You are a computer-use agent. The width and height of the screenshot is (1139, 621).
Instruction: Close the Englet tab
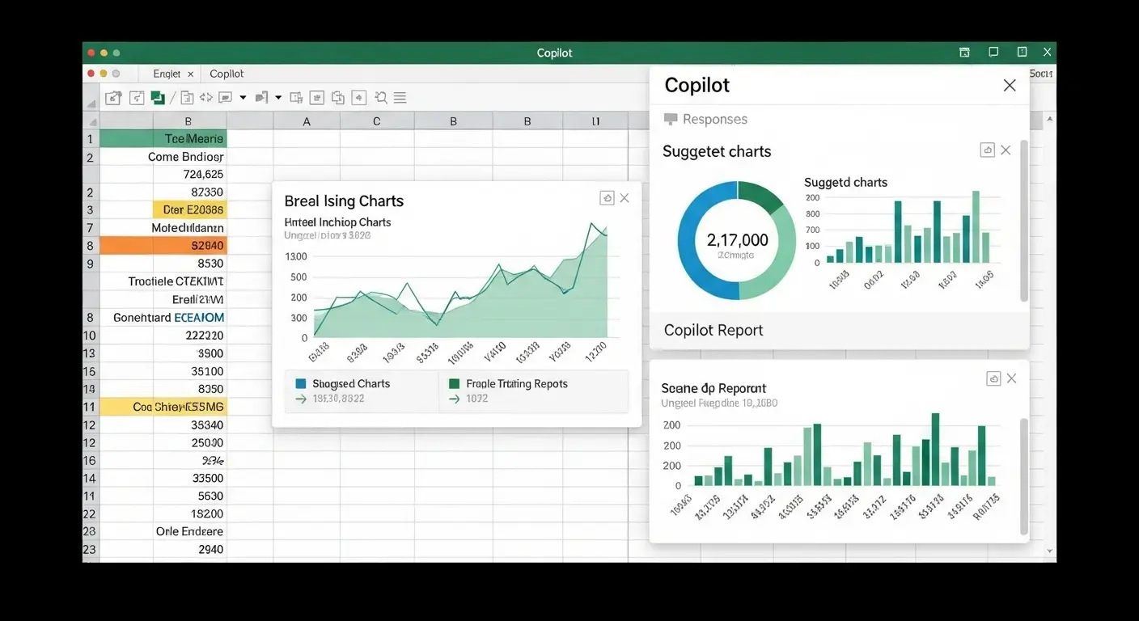[191, 74]
